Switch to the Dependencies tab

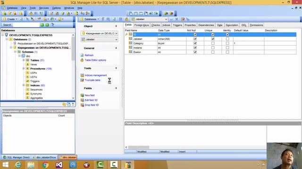(206, 25)
